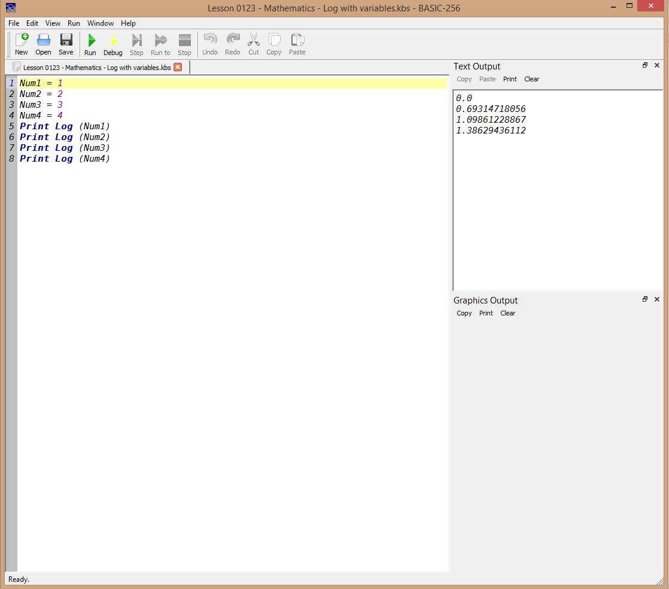Save the program with Save icon
This screenshot has height=589, width=669.
tap(66, 44)
